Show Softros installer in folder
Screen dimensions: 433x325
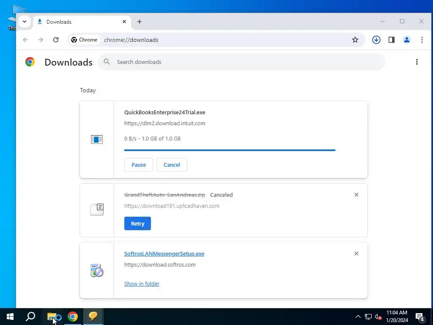point(142,284)
